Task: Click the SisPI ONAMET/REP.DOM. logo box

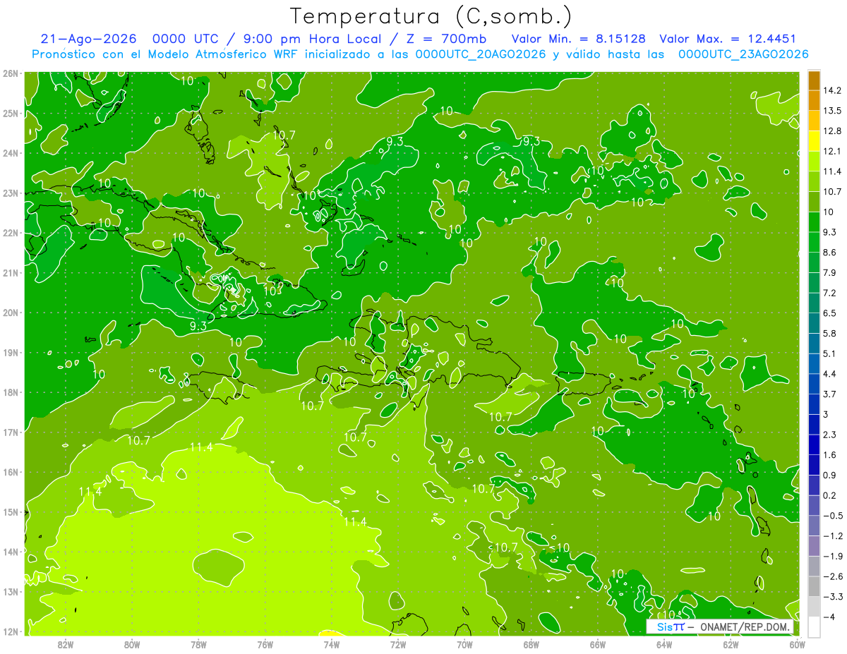Action: 720,626
